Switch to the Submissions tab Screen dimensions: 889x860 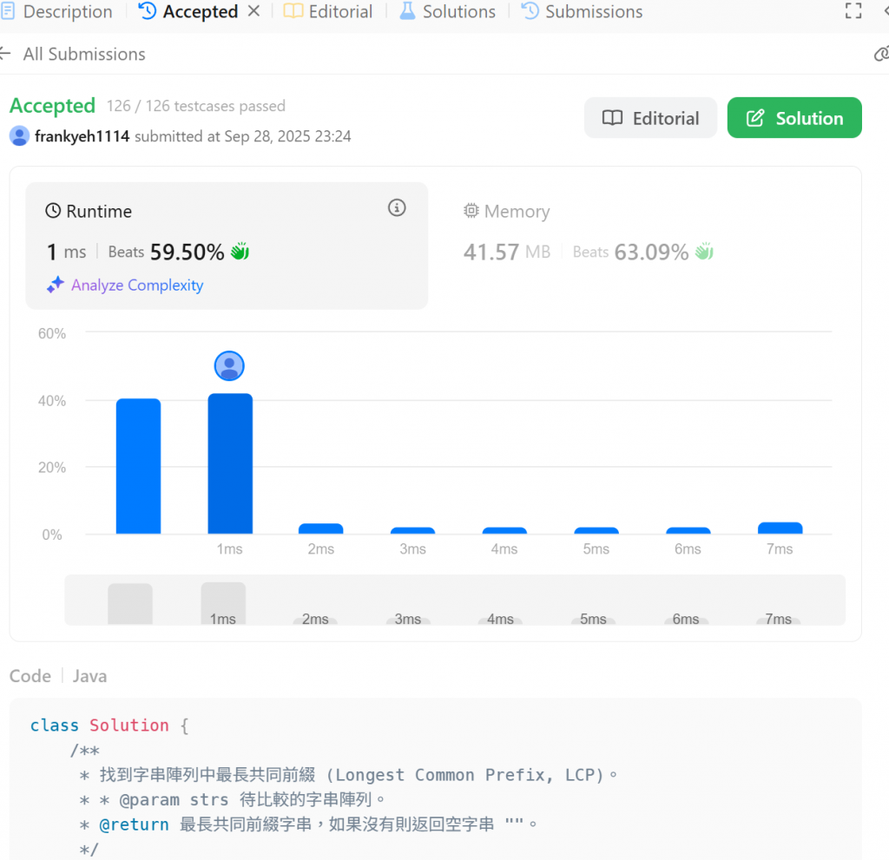[x=582, y=11]
